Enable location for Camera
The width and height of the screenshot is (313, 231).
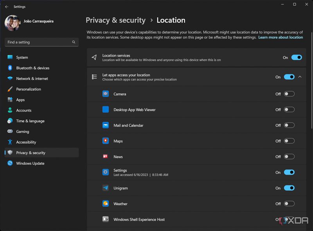click(289, 94)
